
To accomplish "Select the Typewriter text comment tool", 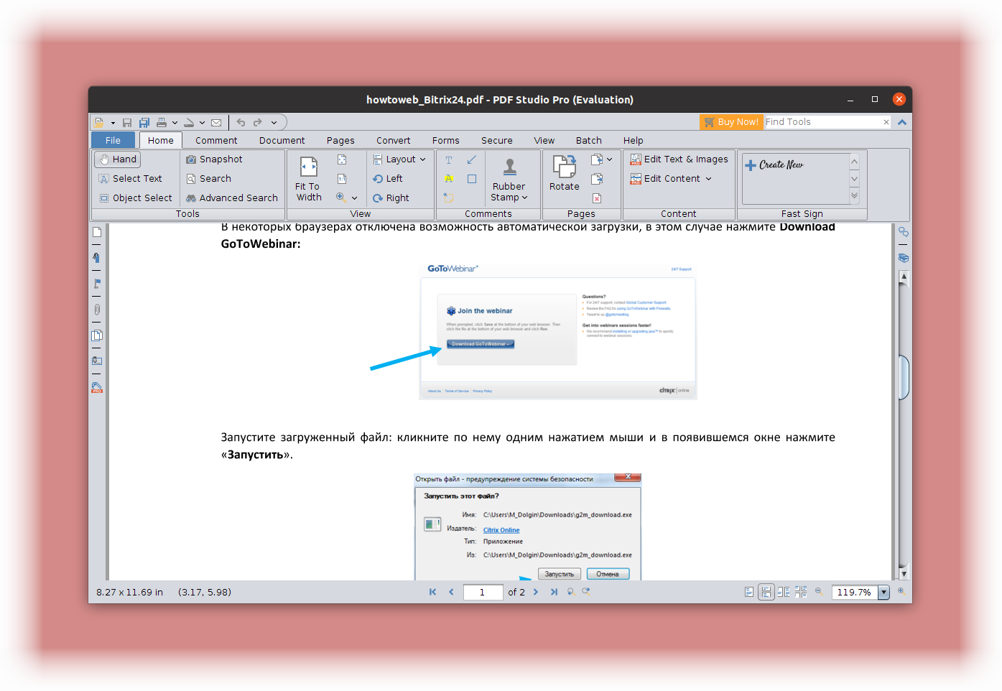I will [x=449, y=160].
